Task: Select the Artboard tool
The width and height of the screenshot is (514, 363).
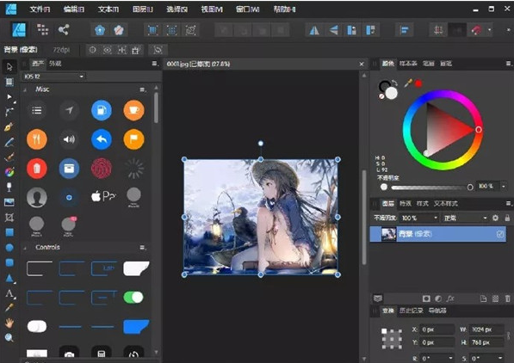Action: [9, 82]
